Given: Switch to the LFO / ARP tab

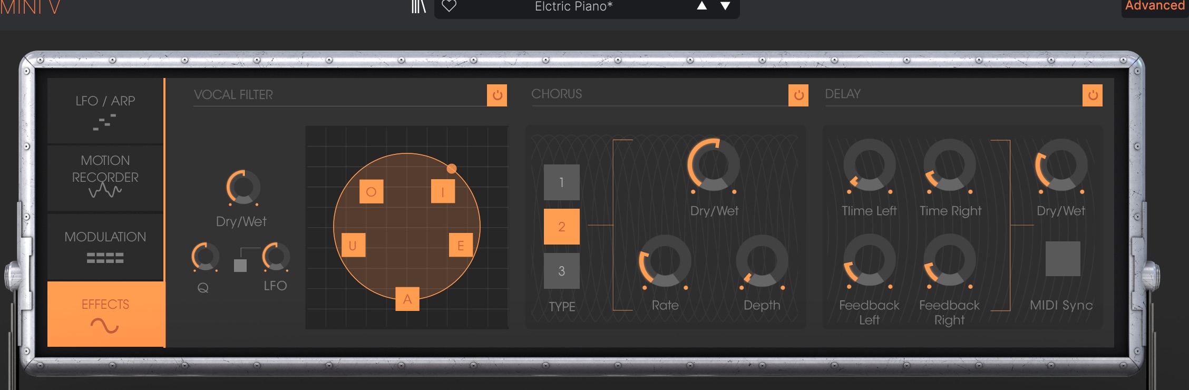Looking at the screenshot, I should point(105,111).
